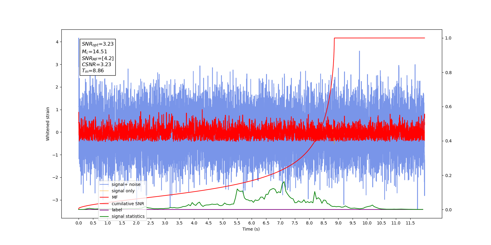491x245 pixels.
Task: Click x-axis tick label 8.5
Action: (324, 223)
